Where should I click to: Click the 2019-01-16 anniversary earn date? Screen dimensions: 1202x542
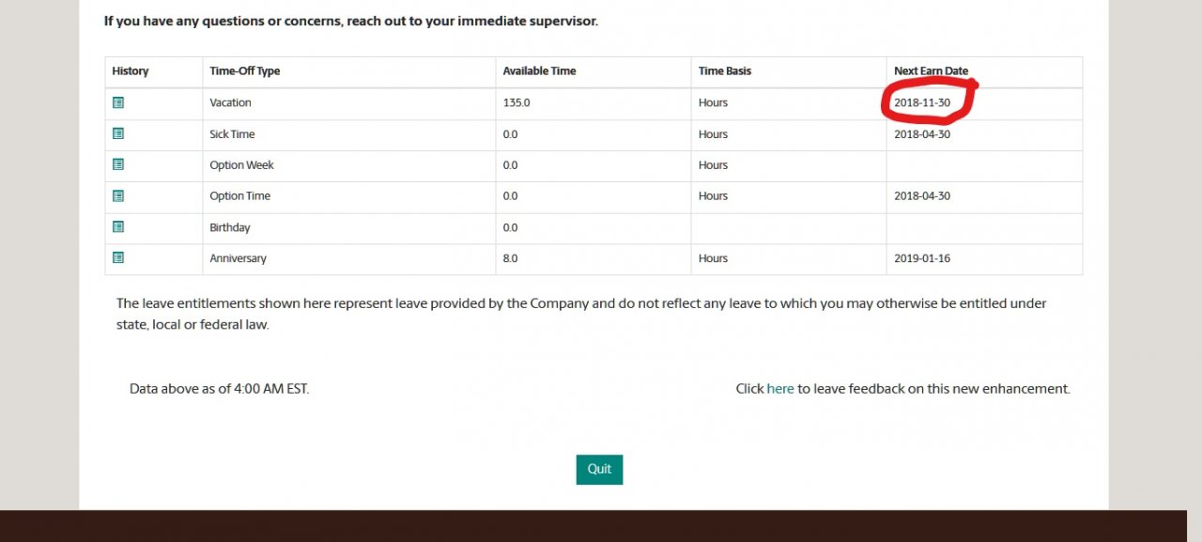[922, 258]
